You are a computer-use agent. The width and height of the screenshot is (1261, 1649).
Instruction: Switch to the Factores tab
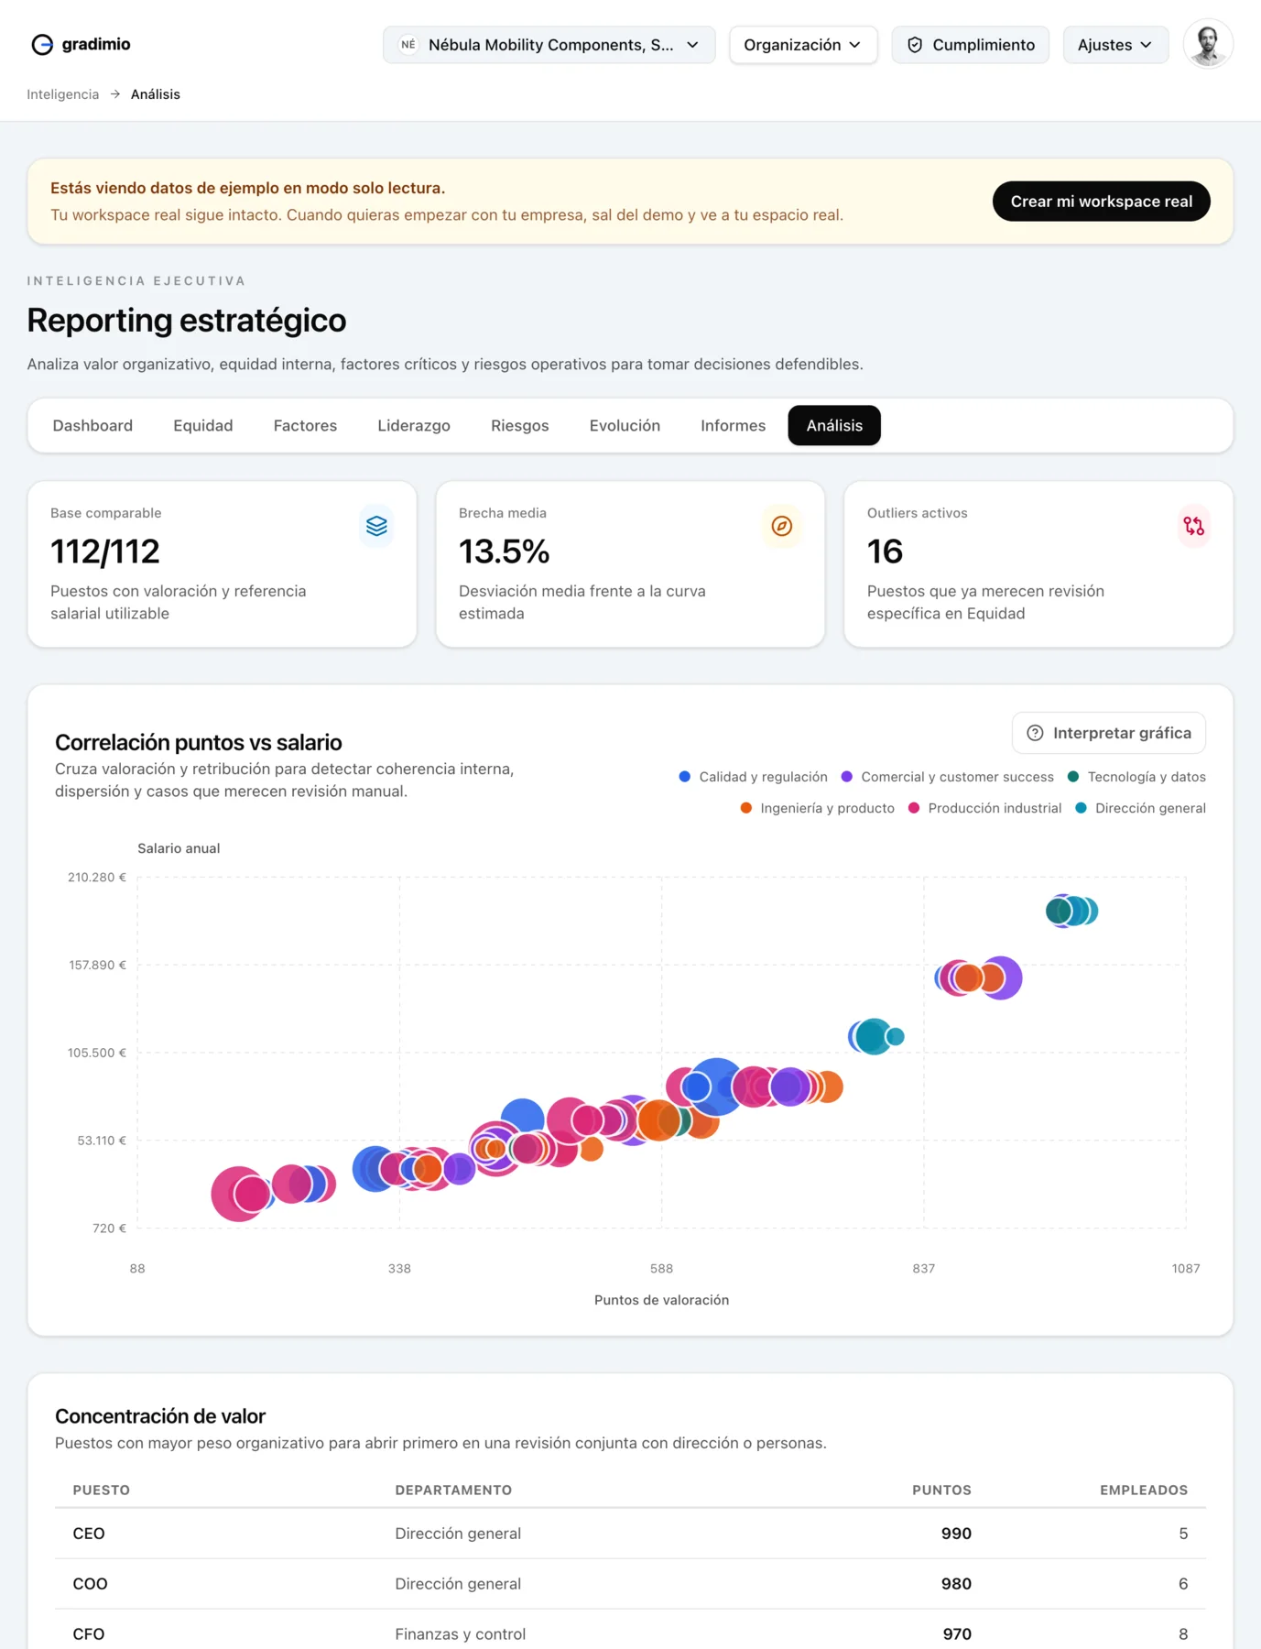click(305, 425)
